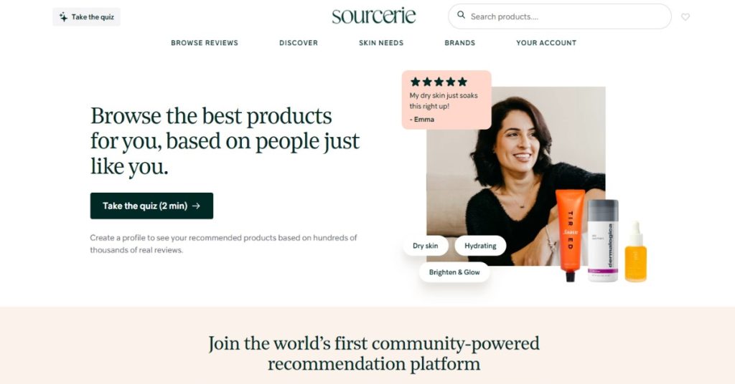Select the Dry skin tag
Screen dimensions: 735x384
click(x=425, y=246)
